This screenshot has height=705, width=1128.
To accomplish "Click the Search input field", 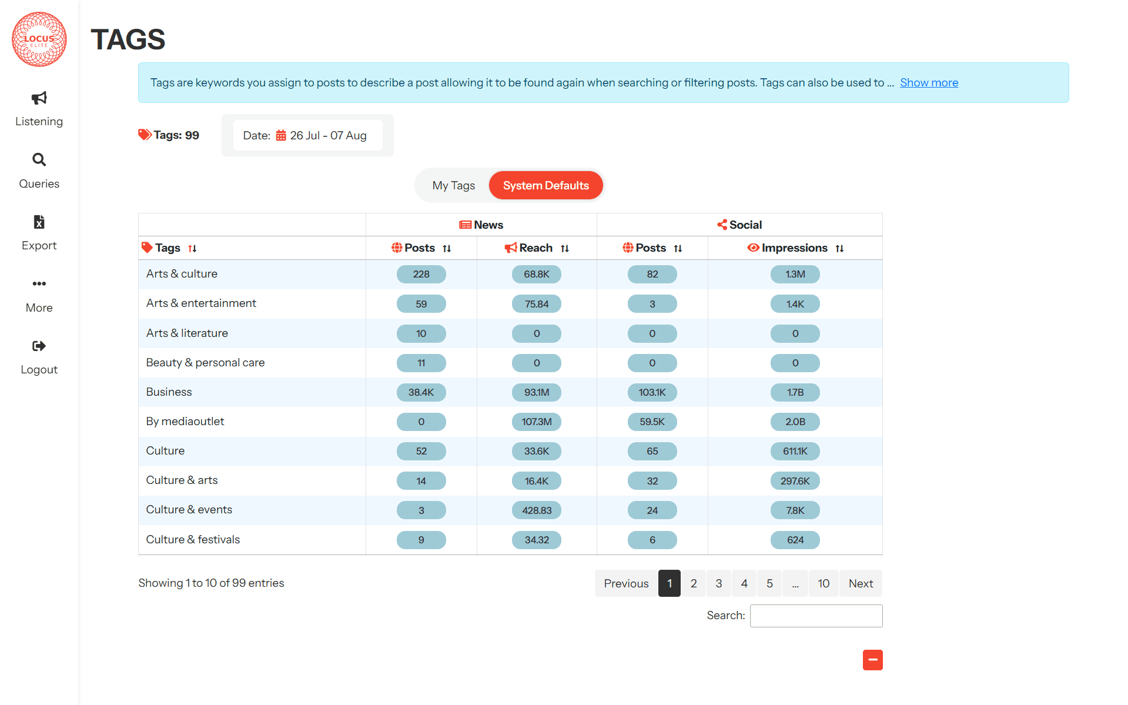I will click(x=816, y=616).
